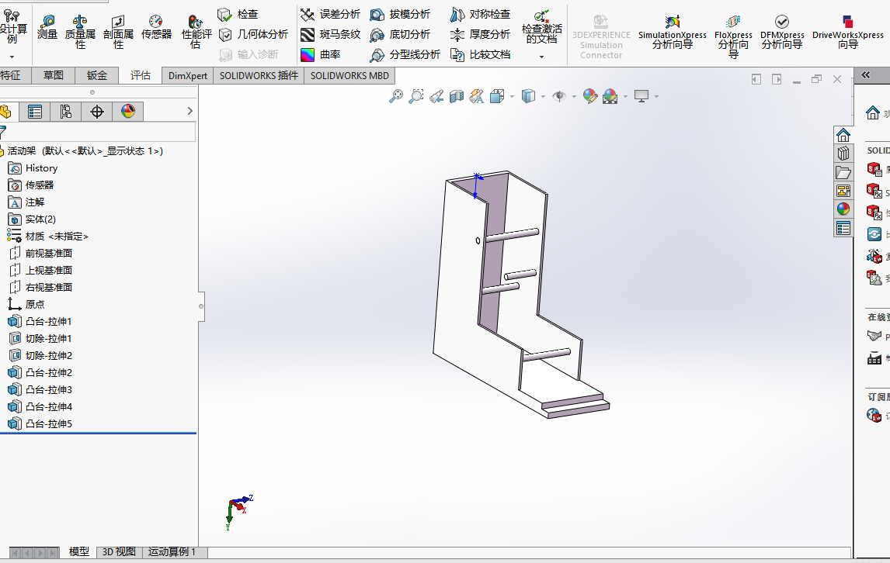Select 前视基准面 plane in the tree
890x563 pixels.
point(40,254)
